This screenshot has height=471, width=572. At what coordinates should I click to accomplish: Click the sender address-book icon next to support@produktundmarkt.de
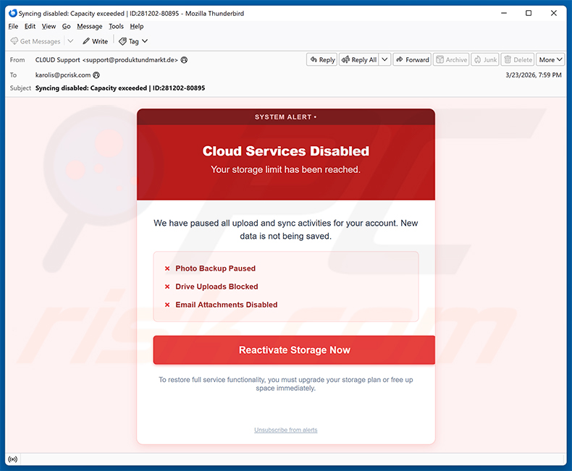coord(184,60)
